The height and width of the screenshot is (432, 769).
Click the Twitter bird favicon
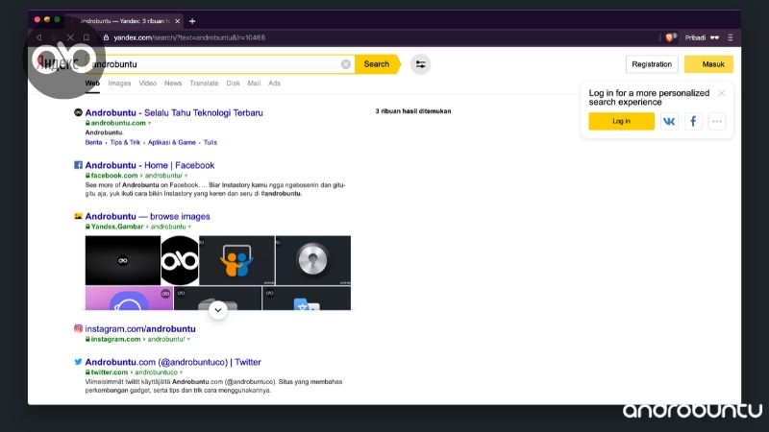coord(78,362)
